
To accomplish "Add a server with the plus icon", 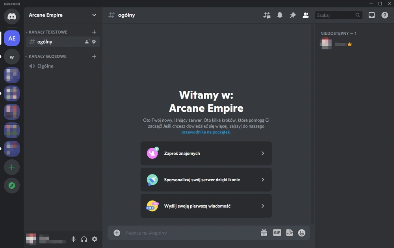I will (11, 167).
